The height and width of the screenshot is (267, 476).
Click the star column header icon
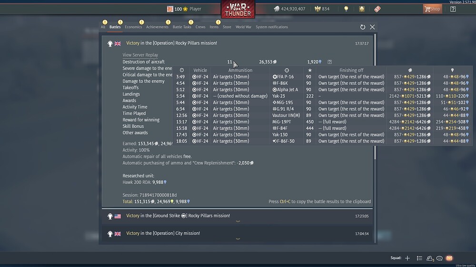click(x=310, y=70)
